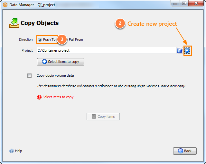Click the 'Project' label
The height and width of the screenshot is (164, 206).
[x=27, y=50]
